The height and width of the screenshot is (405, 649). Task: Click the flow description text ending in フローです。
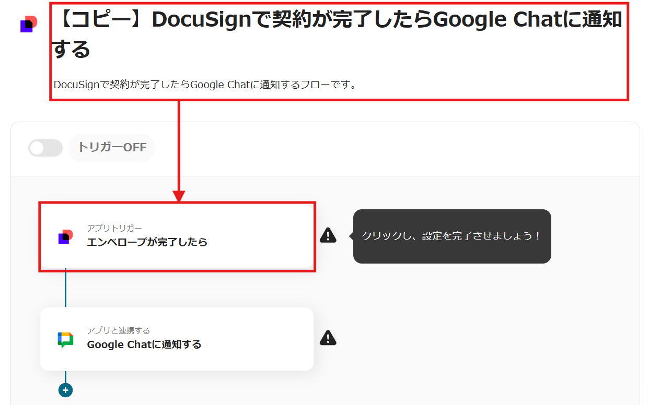[x=205, y=84]
